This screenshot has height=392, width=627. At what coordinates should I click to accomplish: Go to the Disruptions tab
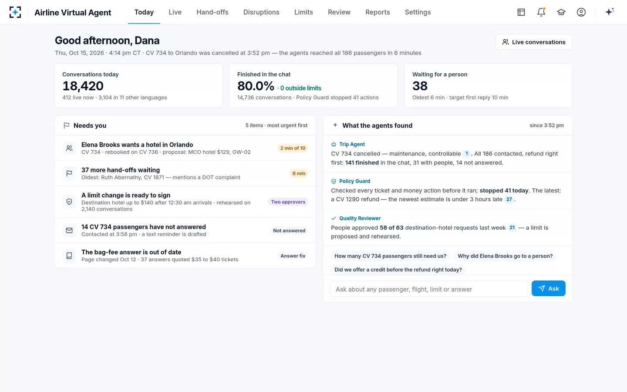[x=261, y=12]
